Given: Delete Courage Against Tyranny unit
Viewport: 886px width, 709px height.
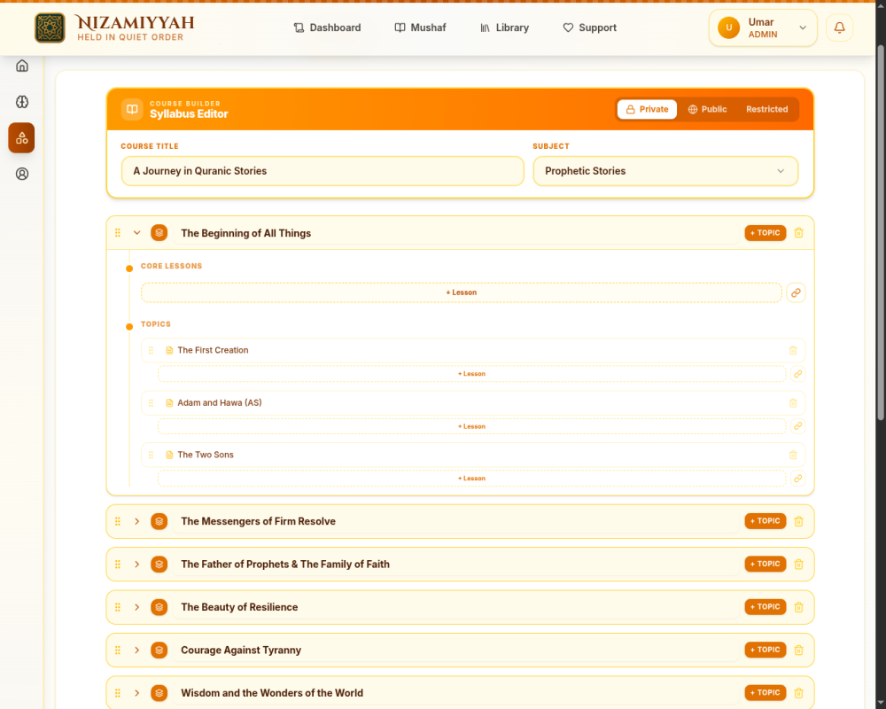Looking at the screenshot, I should point(798,651).
